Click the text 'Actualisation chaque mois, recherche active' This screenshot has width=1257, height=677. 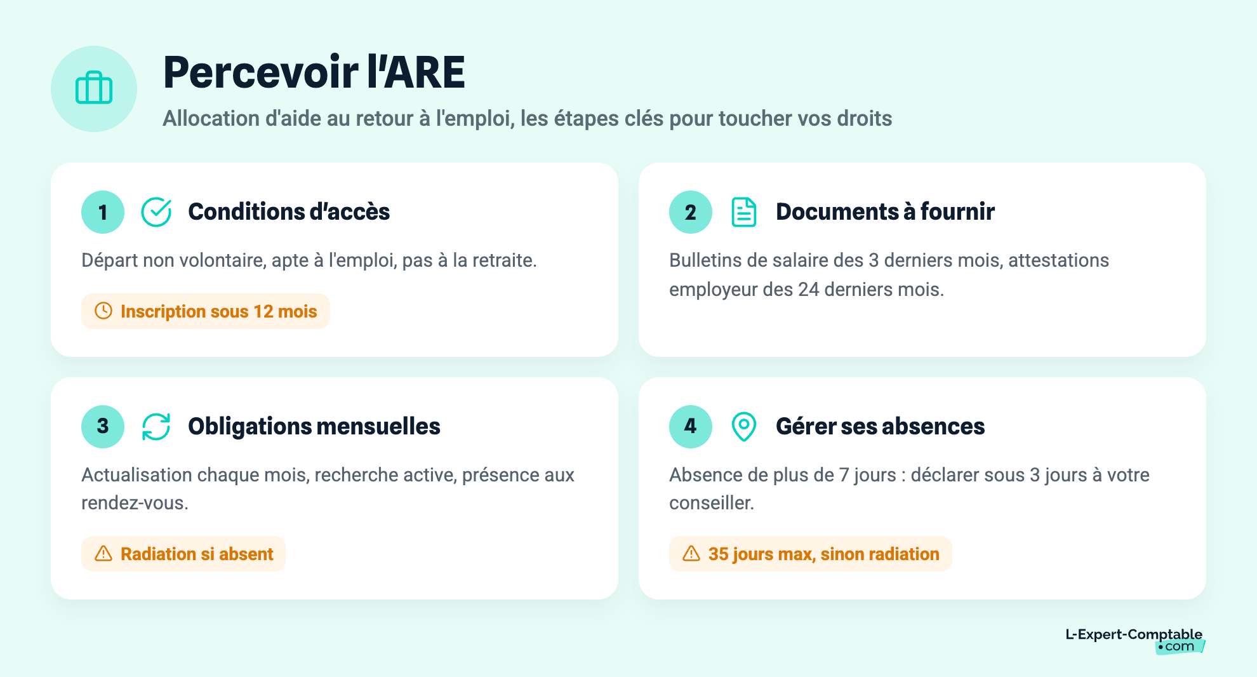[x=269, y=475]
